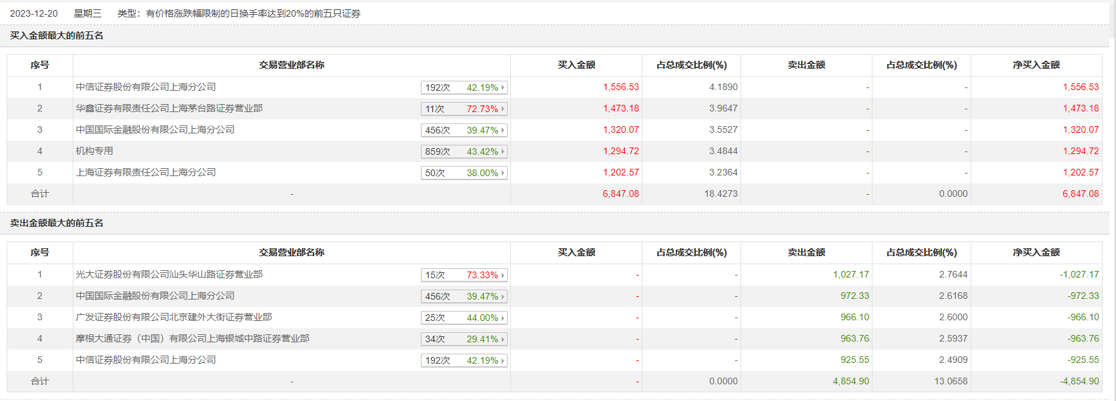The width and height of the screenshot is (1116, 401).
Task: Open 广发证券北京建外大街证券营业部 link
Action: tap(173, 317)
